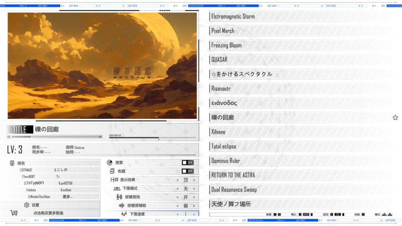This screenshot has width=402, height=226.
Task: Star the 礫の回廊 song as favorite
Action: [395, 117]
